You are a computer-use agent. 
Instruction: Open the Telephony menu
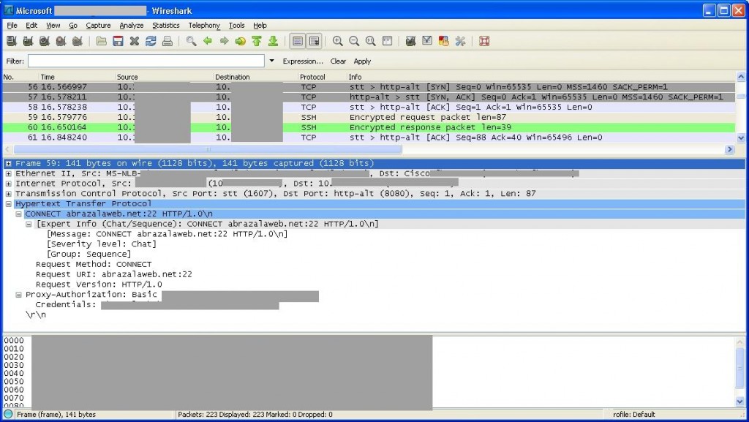coord(203,25)
